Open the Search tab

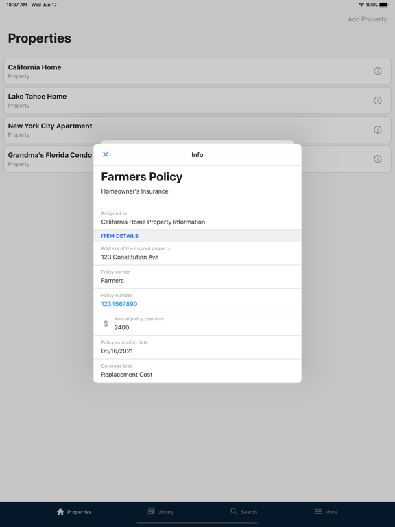244,511
